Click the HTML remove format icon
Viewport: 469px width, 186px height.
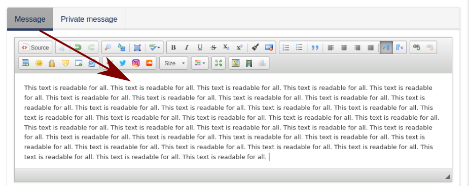coord(269,48)
